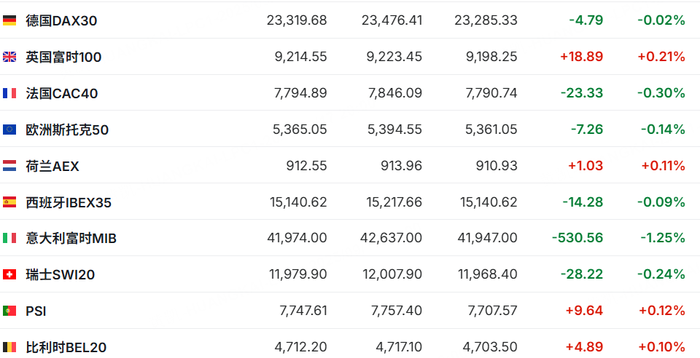Screen dimensions: 700x358
Task: Click the Belgian flag icon
Action: click(x=9, y=347)
